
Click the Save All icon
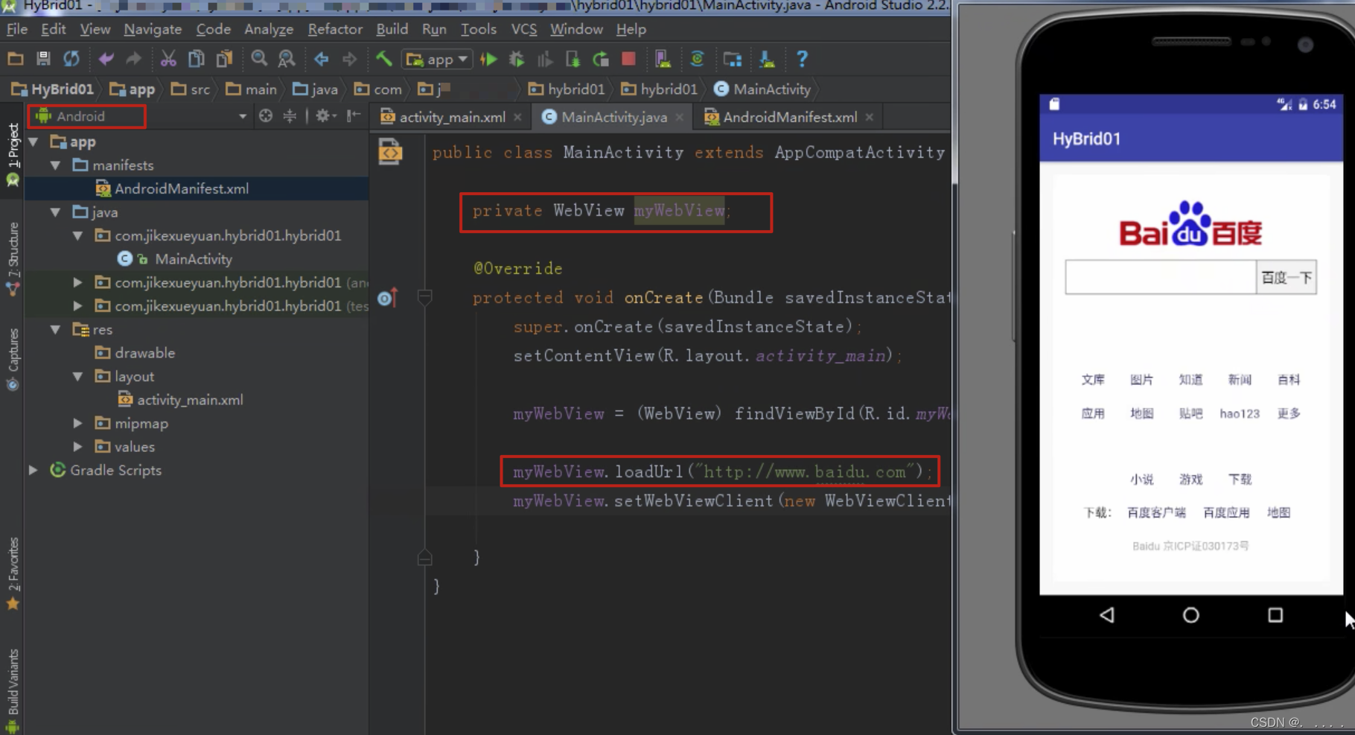[x=43, y=59]
